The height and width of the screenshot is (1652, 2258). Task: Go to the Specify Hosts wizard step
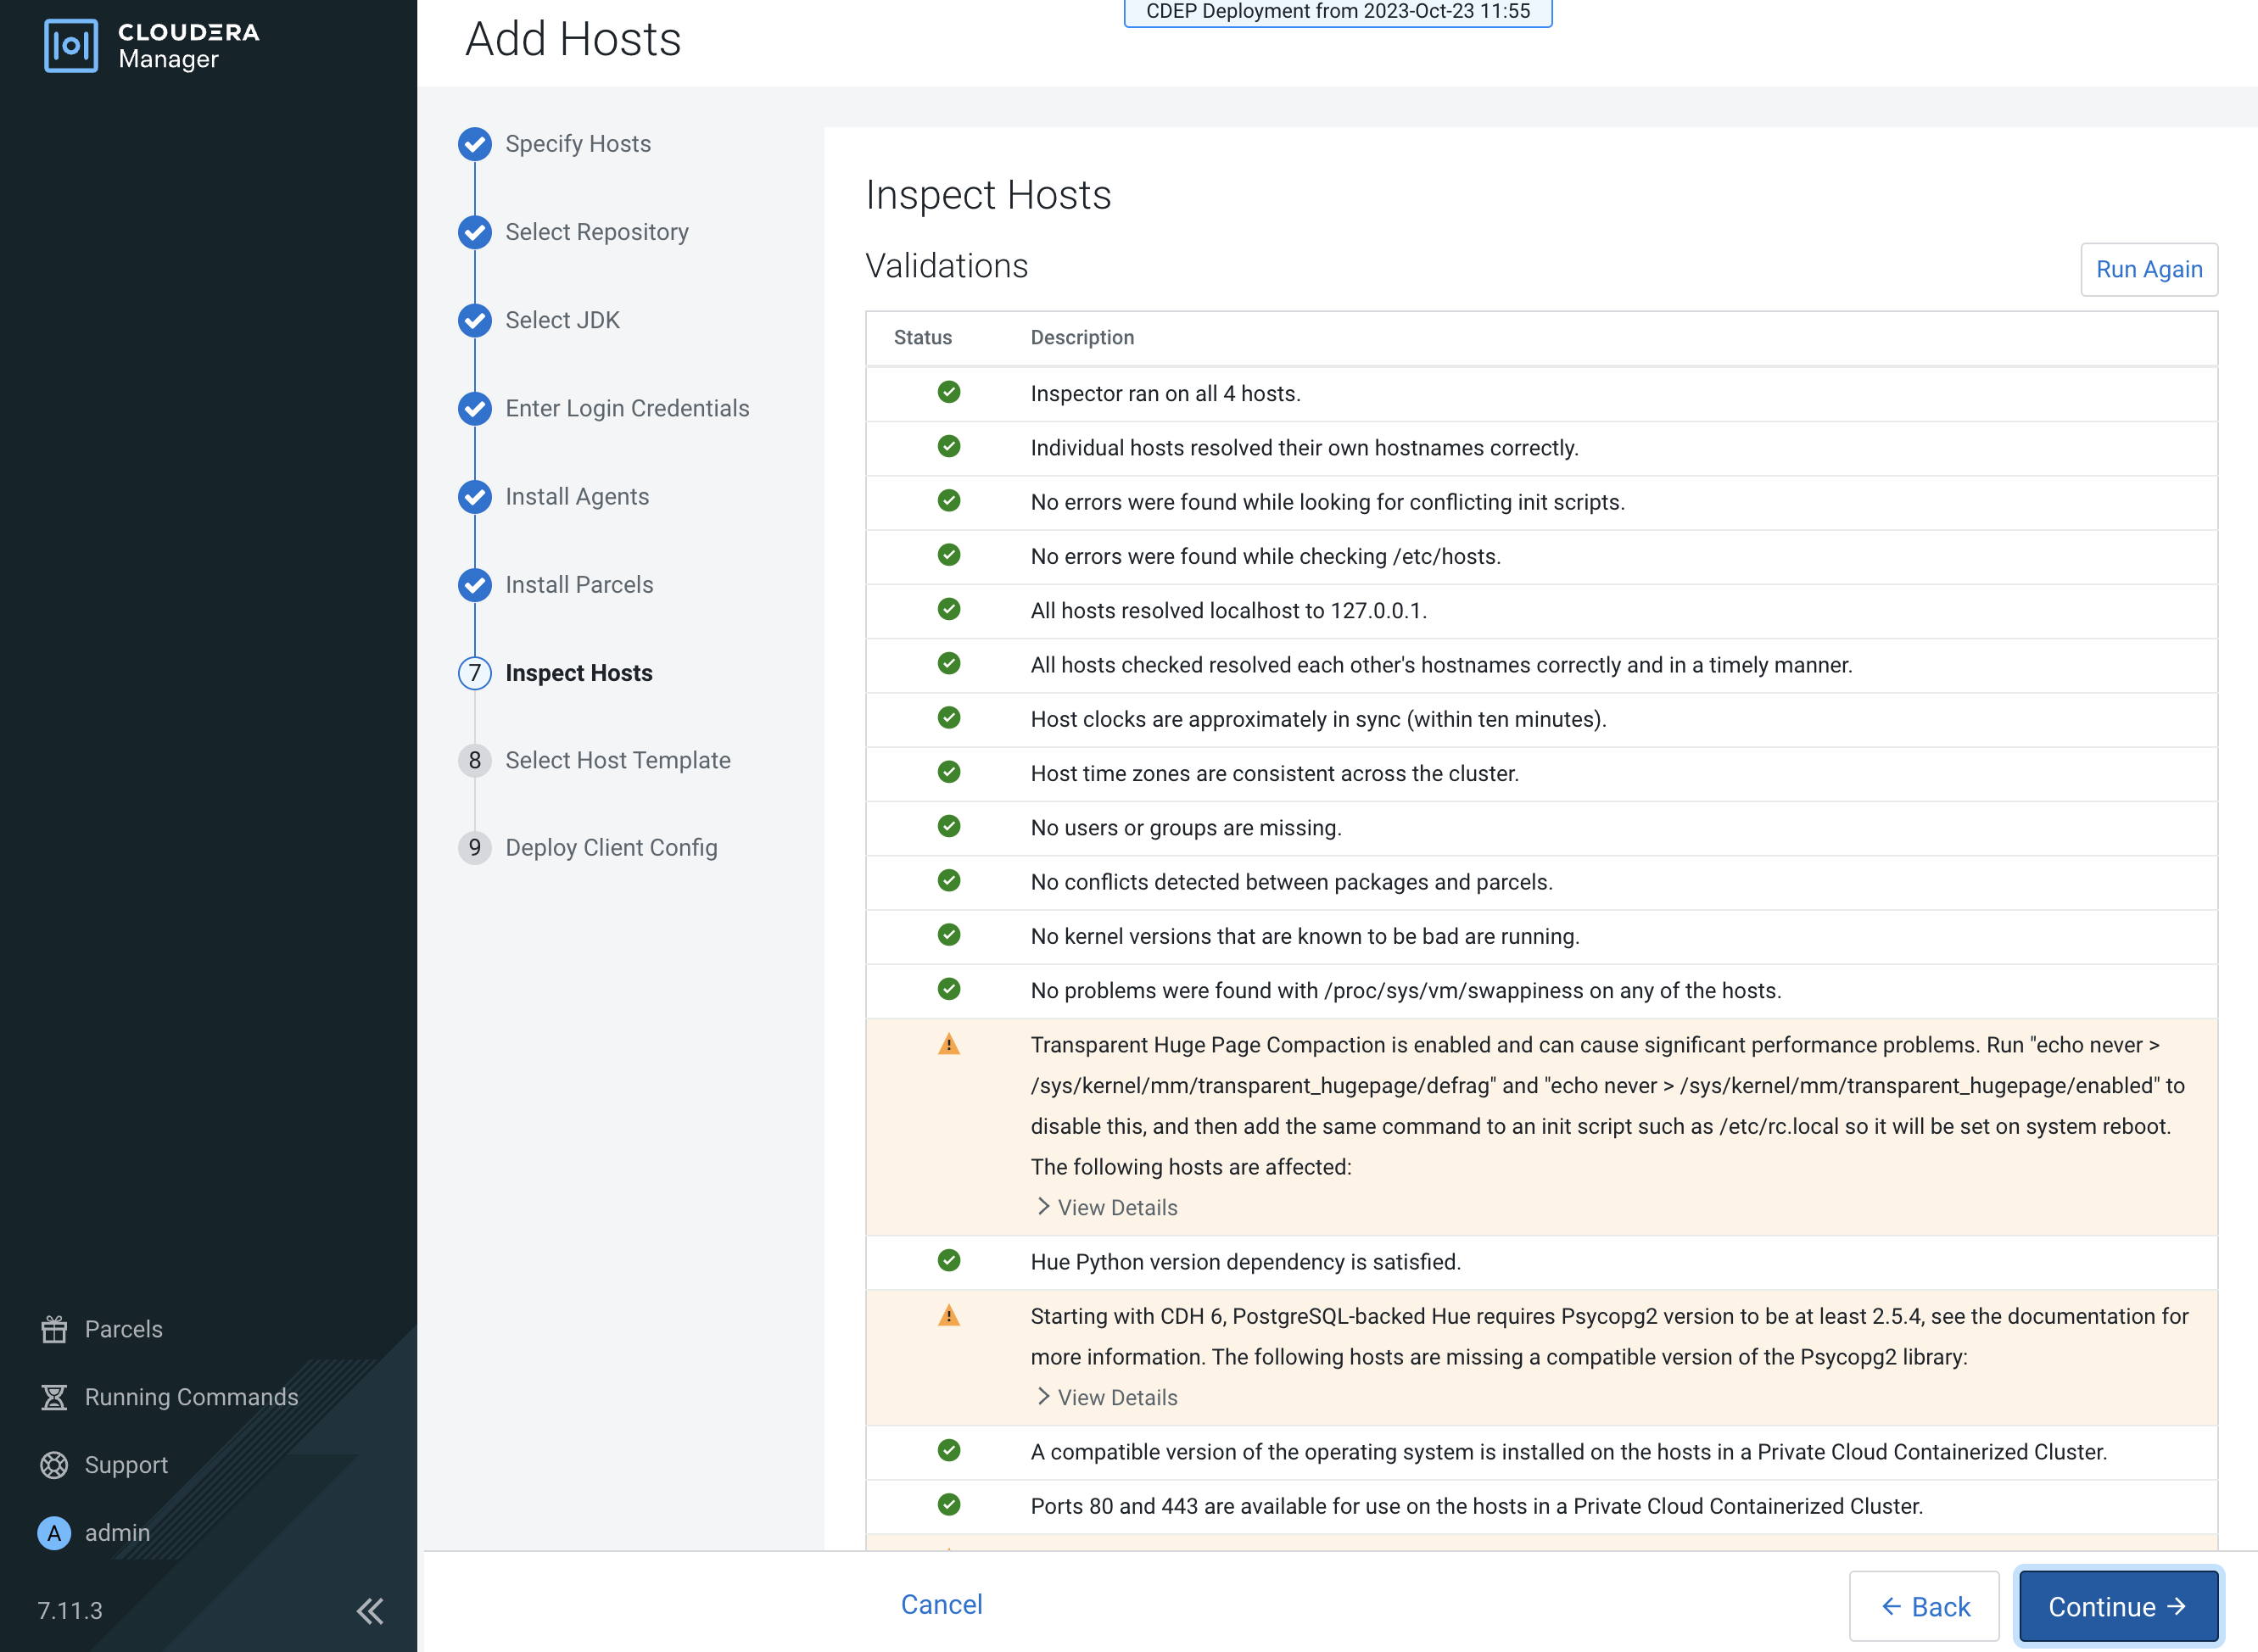pyautogui.click(x=577, y=144)
